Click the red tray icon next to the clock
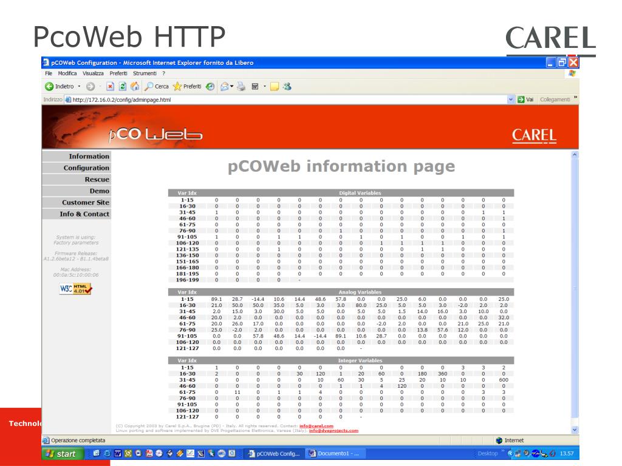Viewport: 622px width, 466px height. tap(553, 453)
